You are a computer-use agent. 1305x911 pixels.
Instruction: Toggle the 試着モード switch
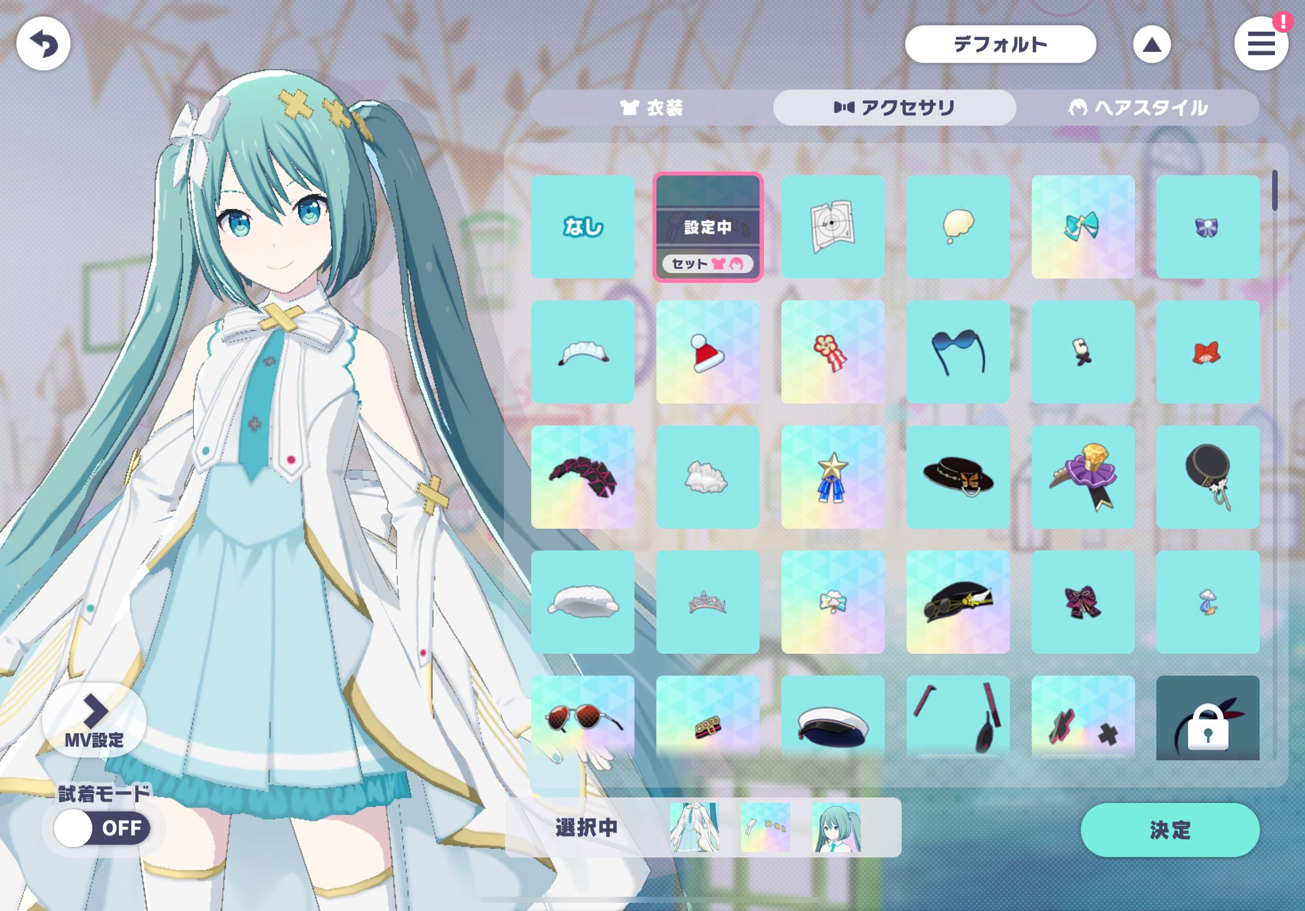coord(102,828)
